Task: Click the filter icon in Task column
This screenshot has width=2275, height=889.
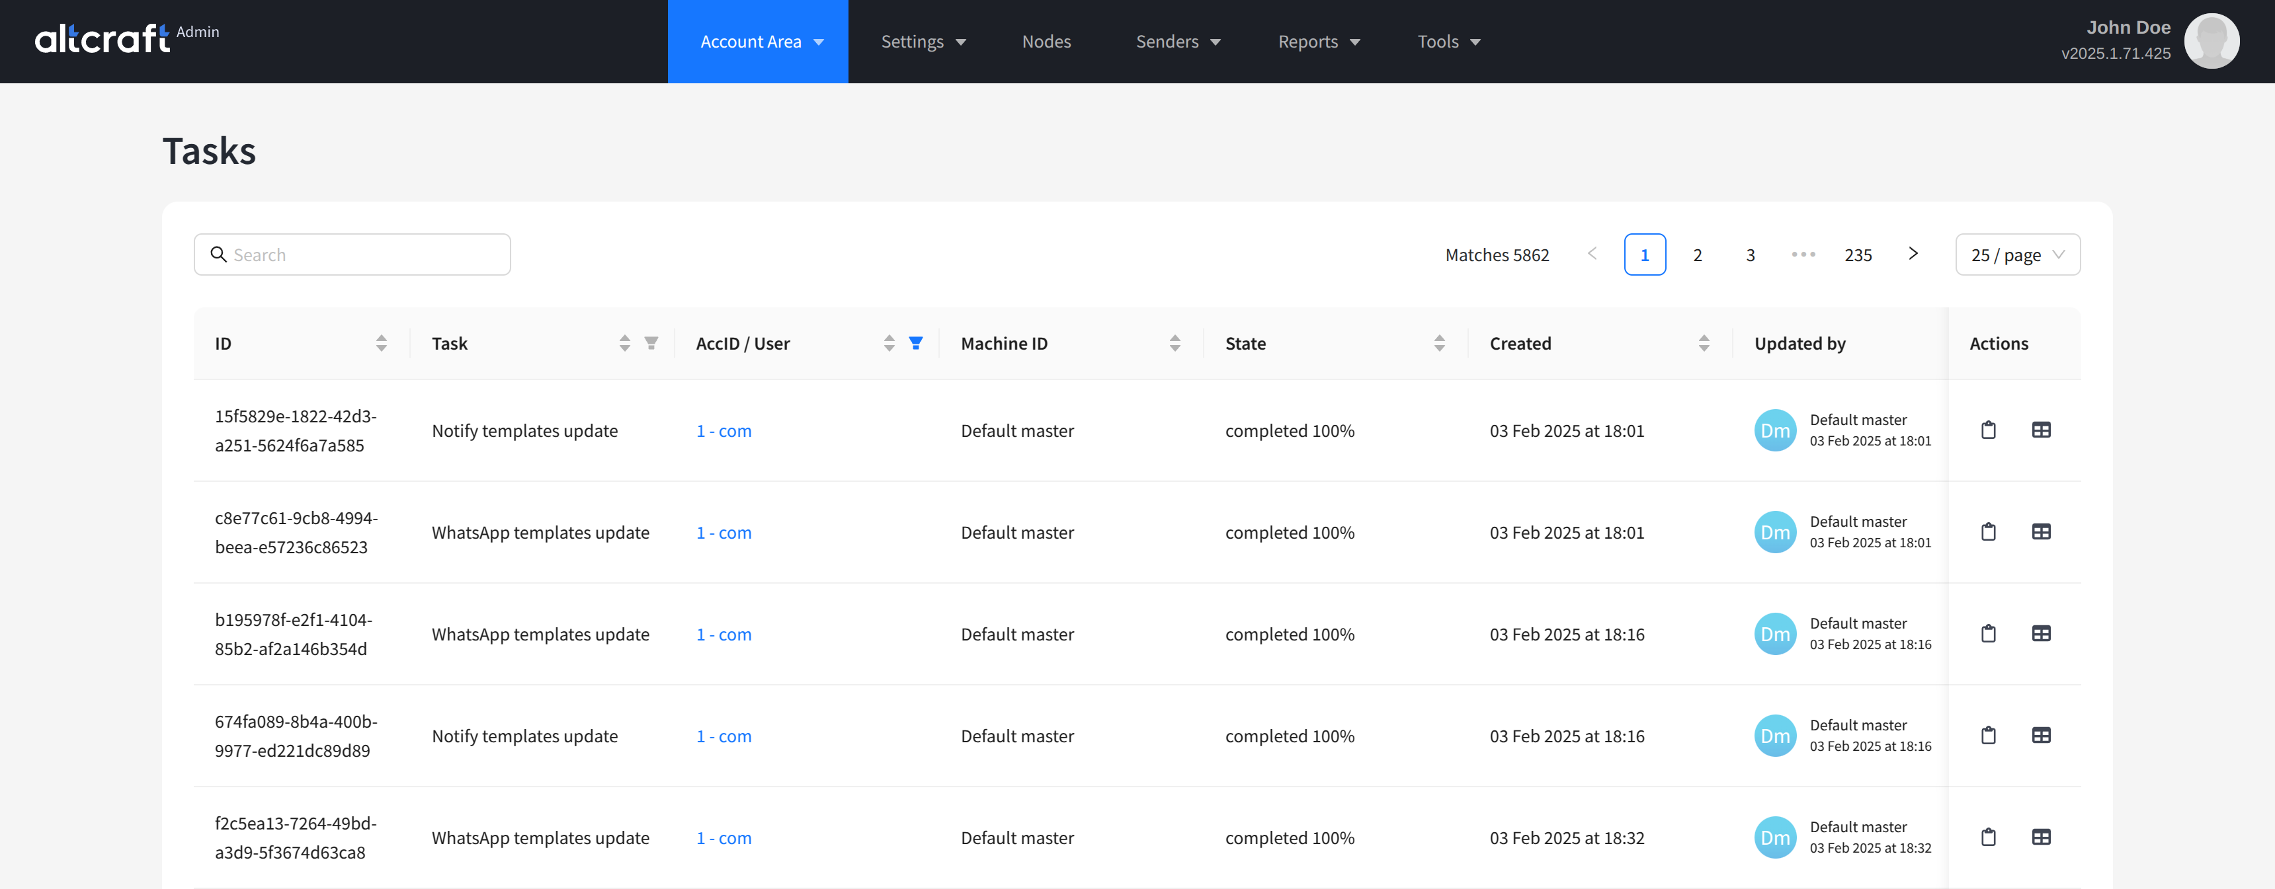Action: pos(651,344)
